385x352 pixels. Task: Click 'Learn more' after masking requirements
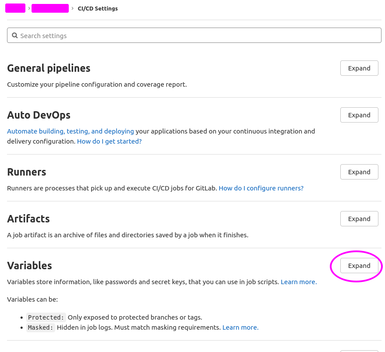point(240,327)
